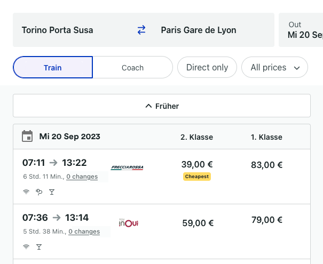323x264 pixels.
Task: Click the bar glass icon on the 07:11 train
Action: click(52, 192)
